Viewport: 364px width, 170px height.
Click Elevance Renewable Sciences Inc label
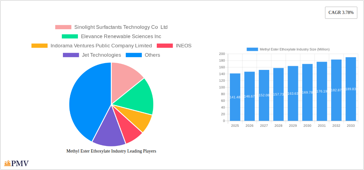click(x=121, y=37)
